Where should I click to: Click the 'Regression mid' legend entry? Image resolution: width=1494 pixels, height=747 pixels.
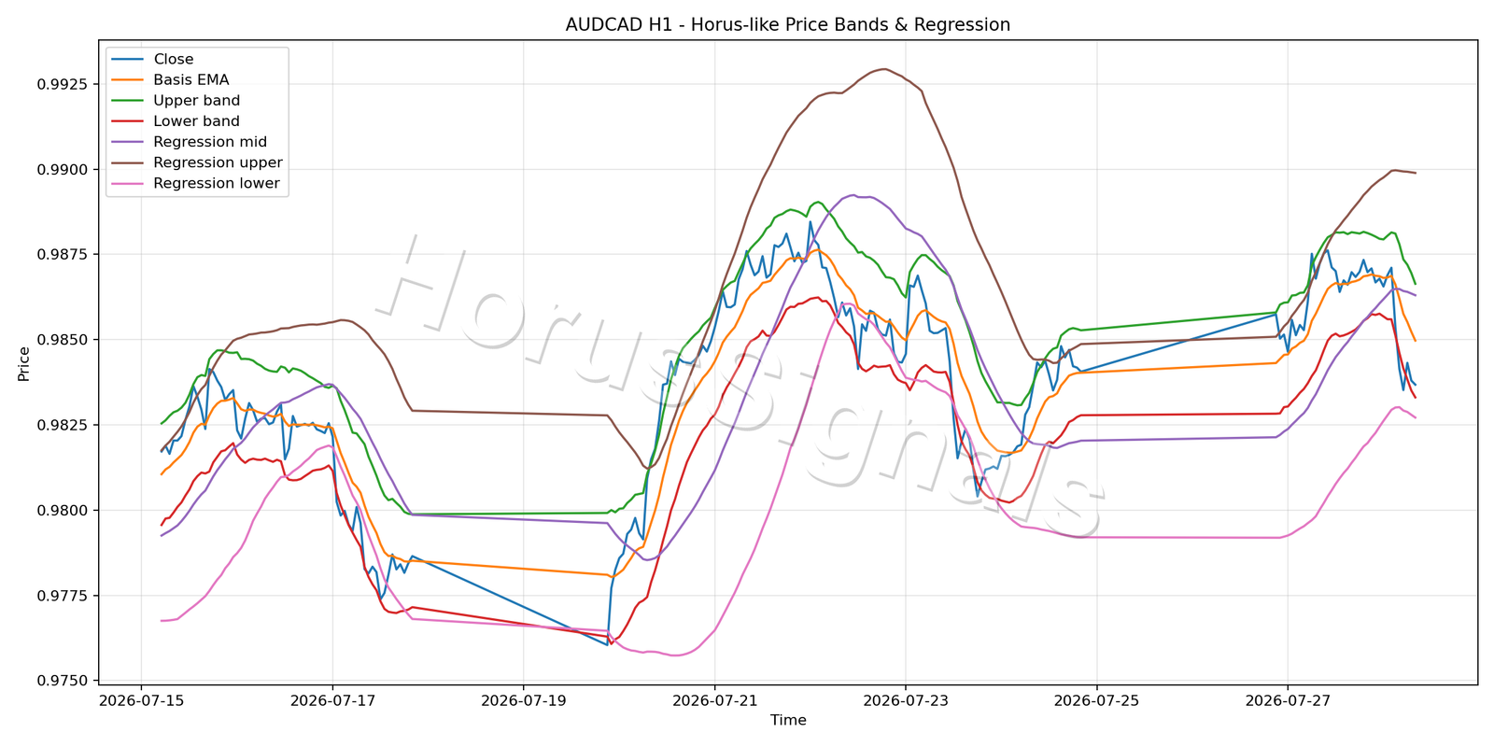(210, 142)
